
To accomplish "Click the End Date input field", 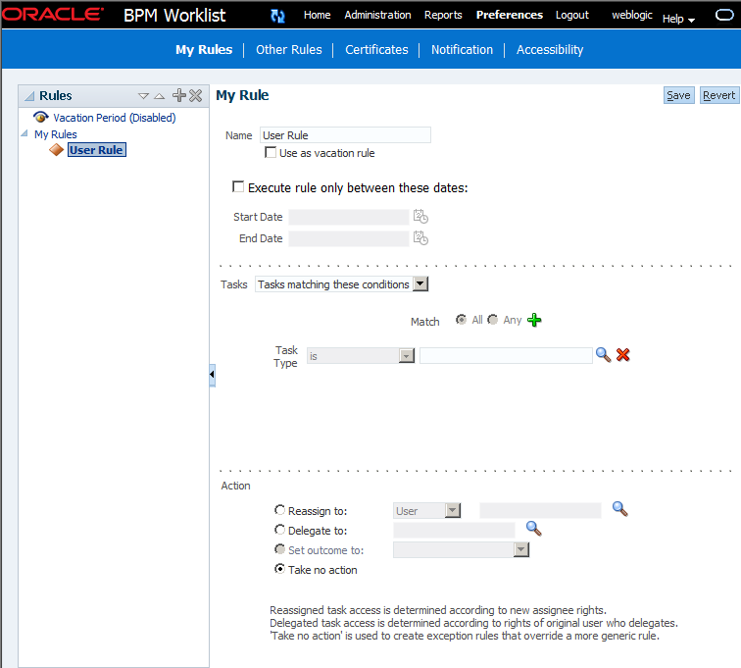I will [x=349, y=238].
